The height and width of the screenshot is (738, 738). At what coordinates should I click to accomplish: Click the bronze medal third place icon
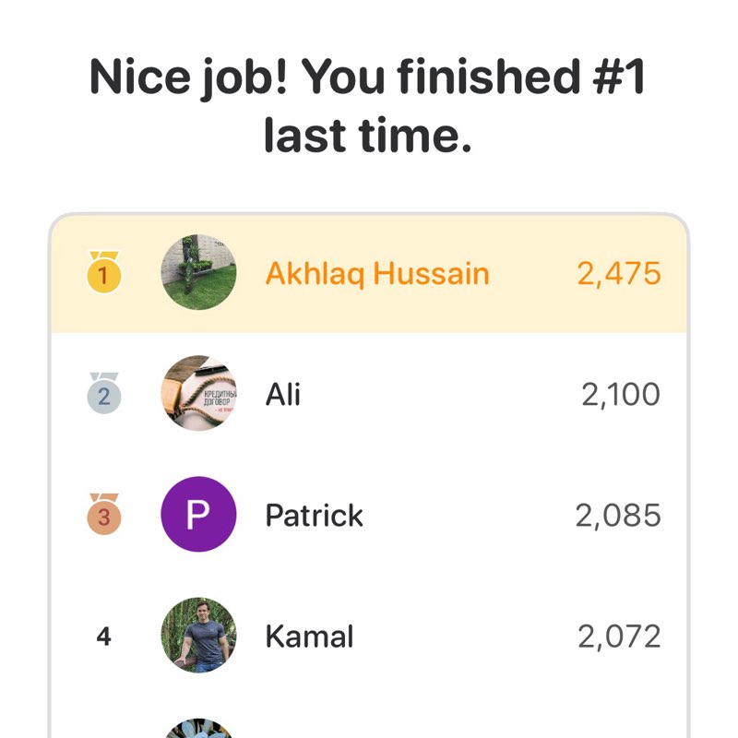point(104,515)
